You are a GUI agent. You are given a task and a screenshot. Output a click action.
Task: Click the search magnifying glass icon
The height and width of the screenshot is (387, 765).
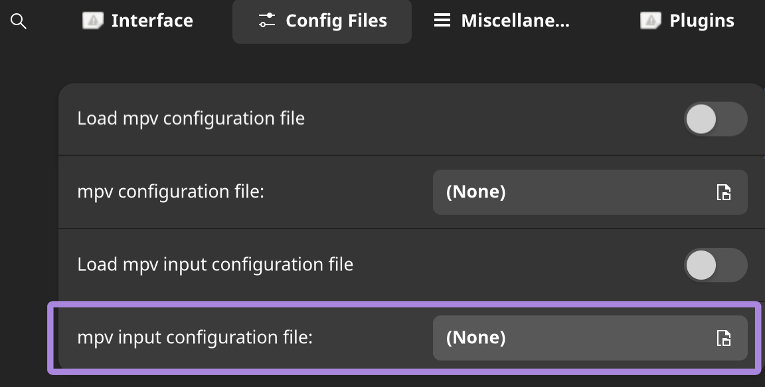(19, 21)
